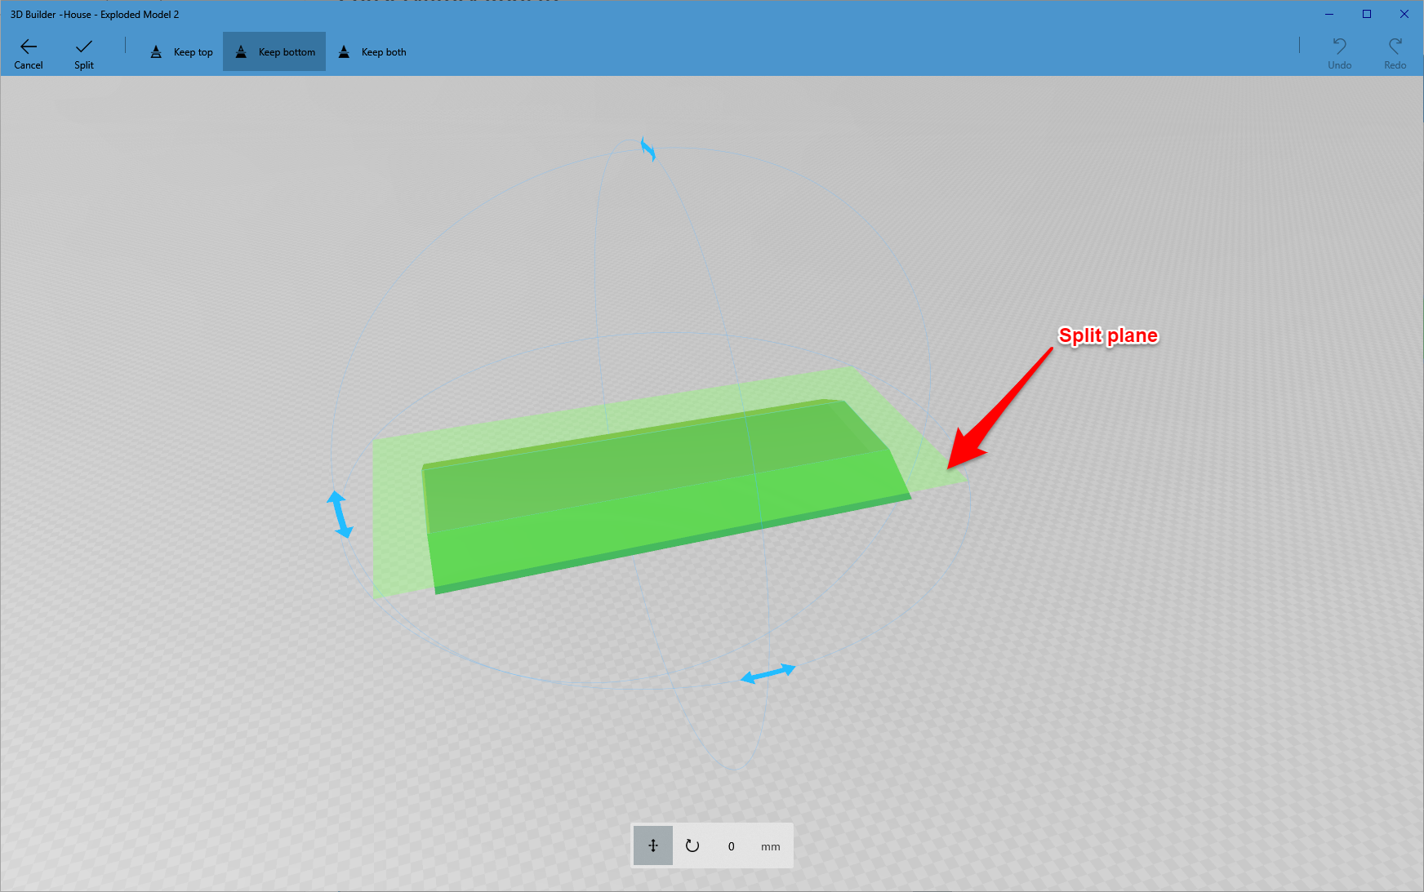Minimize the 3D Builder window
Viewport: 1424px width, 892px height.
[1329, 14]
